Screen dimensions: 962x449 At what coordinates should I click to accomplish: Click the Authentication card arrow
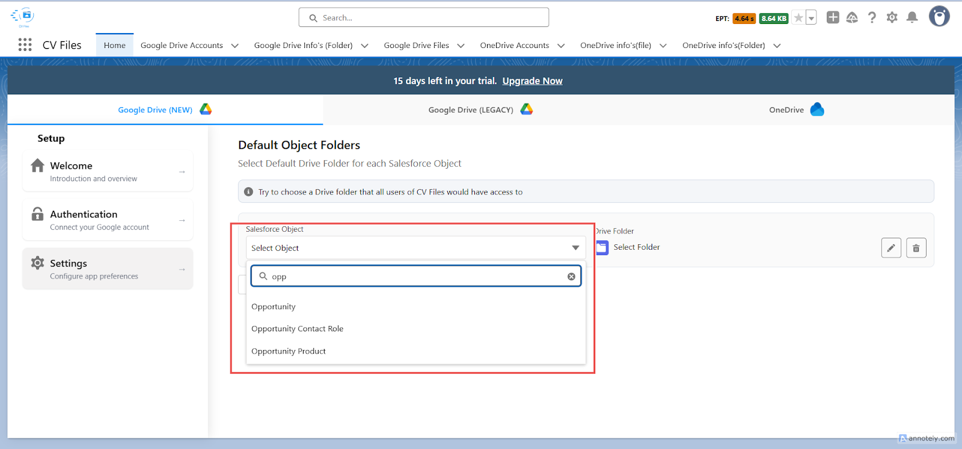[x=182, y=220]
